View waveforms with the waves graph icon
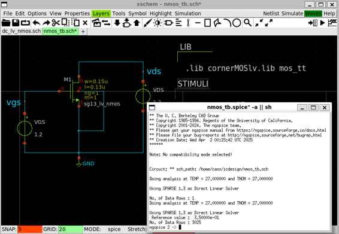 [x=332, y=23]
